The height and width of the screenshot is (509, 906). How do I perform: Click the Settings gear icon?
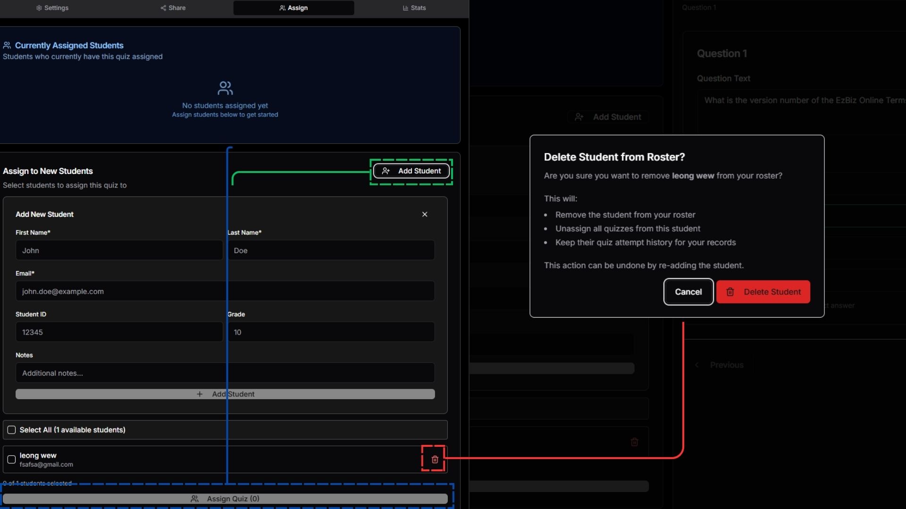(x=39, y=8)
